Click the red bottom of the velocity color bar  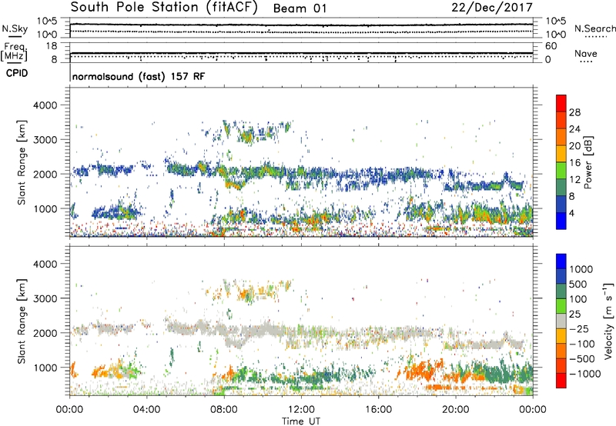pyautogui.click(x=561, y=381)
